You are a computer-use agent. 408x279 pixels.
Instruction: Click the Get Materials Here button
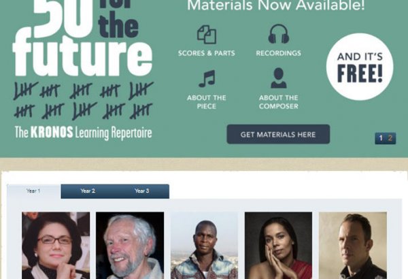pyautogui.click(x=278, y=134)
